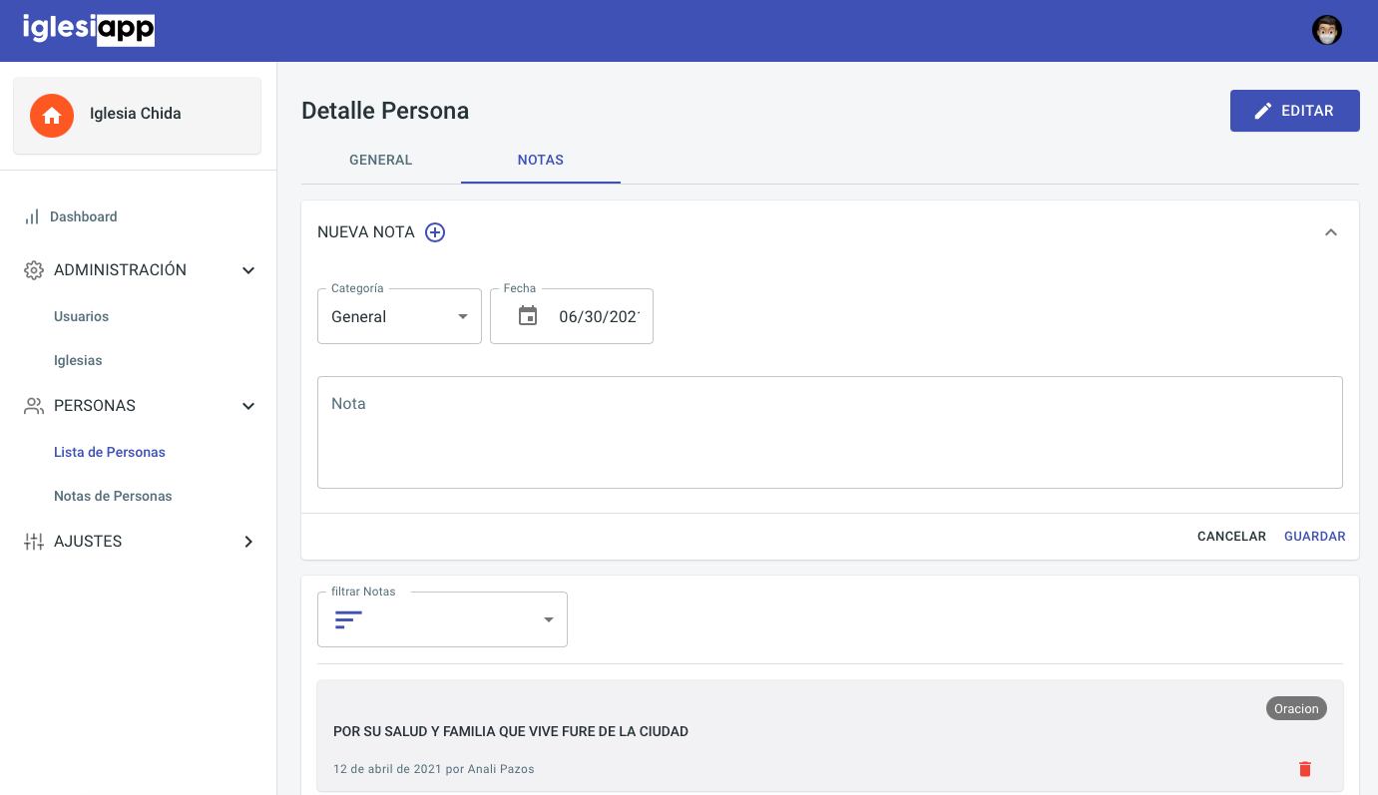1378x795 pixels.
Task: Collapse the Administración section
Action: pyautogui.click(x=248, y=270)
